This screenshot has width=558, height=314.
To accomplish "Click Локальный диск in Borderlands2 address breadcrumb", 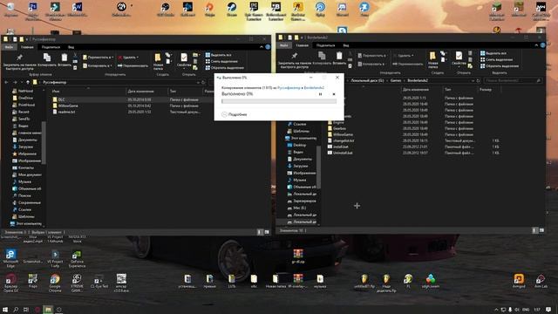I will [367, 81].
